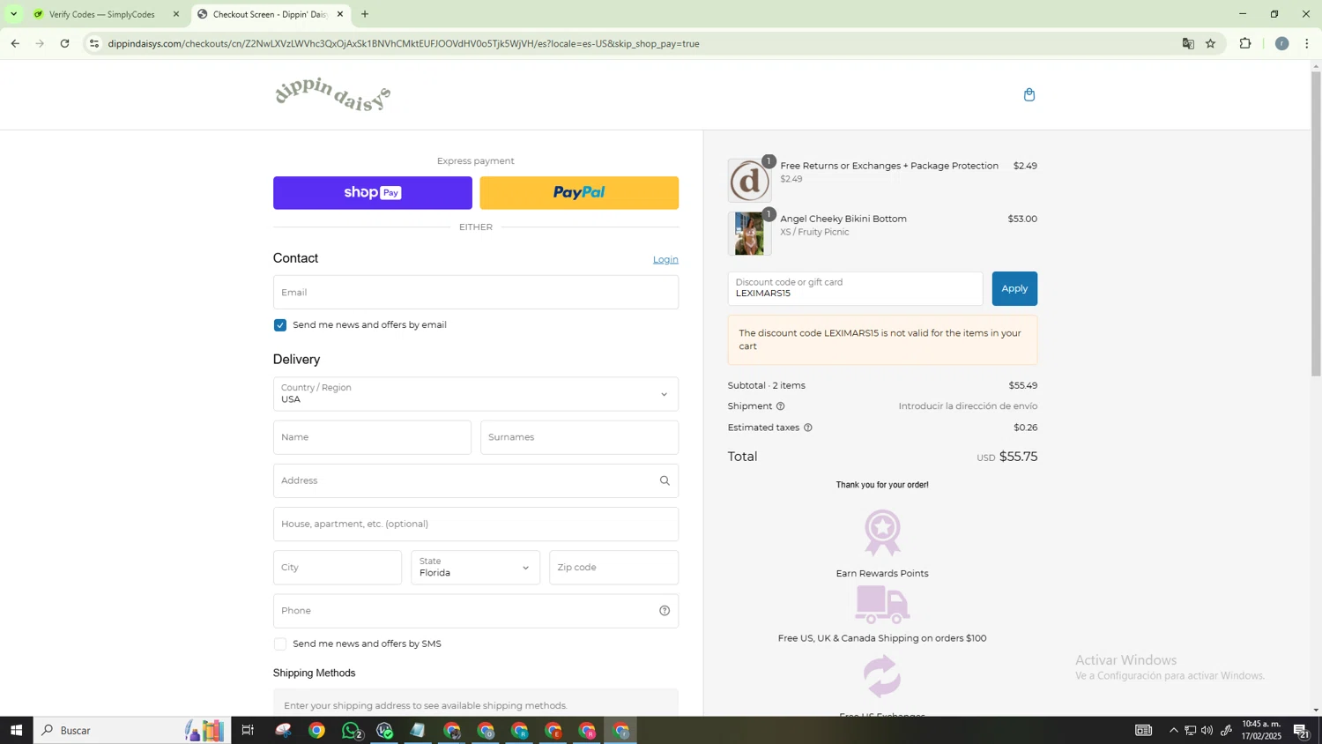The height and width of the screenshot is (744, 1322).
Task: Open WhatsApp from taskbar
Action: [352, 730]
